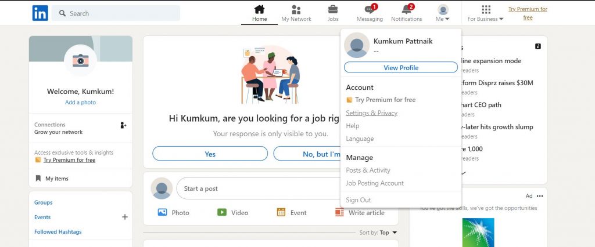This screenshot has width=595, height=247.
Task: Click the LinkedIn logo icon
Action: click(40, 13)
